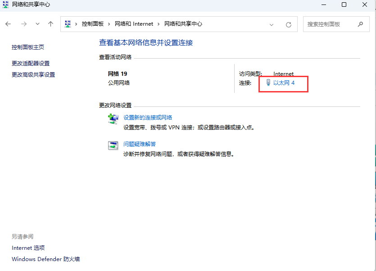Click the control panel icon in address bar

click(x=68, y=24)
